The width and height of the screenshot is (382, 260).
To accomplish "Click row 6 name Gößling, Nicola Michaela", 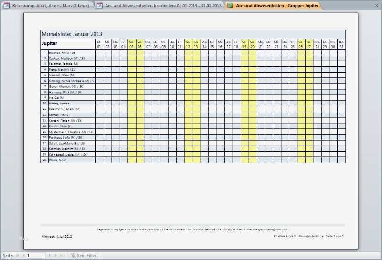I will [71, 81].
